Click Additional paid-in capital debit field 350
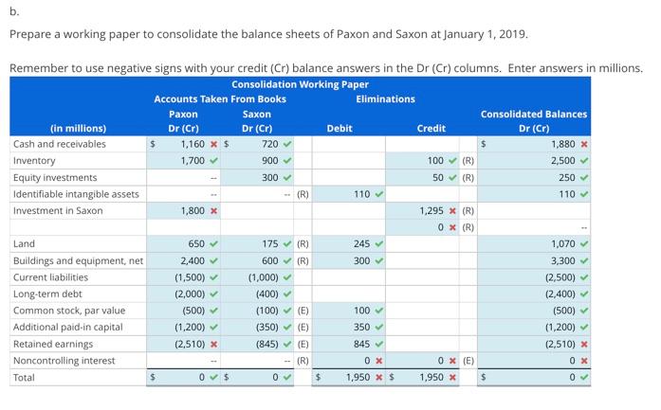 (349, 328)
